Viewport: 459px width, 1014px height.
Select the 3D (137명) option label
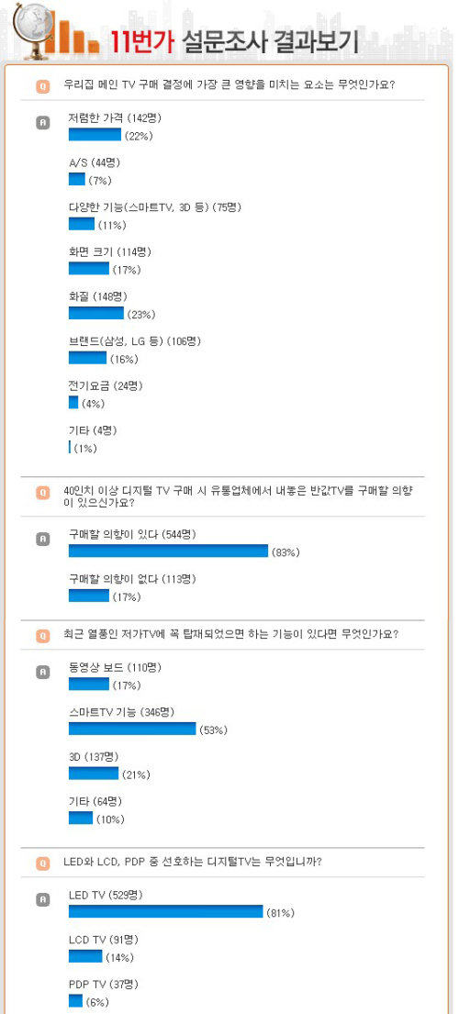(x=93, y=756)
